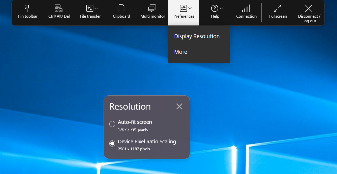The image size is (337, 174).
Task: Select the Auto-fit screen radio button
Action: pyautogui.click(x=112, y=124)
